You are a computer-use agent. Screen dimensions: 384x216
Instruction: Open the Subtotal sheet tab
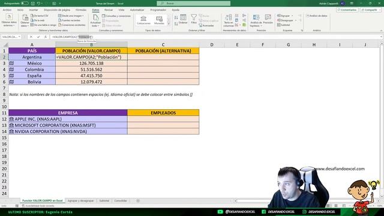click(x=104, y=200)
